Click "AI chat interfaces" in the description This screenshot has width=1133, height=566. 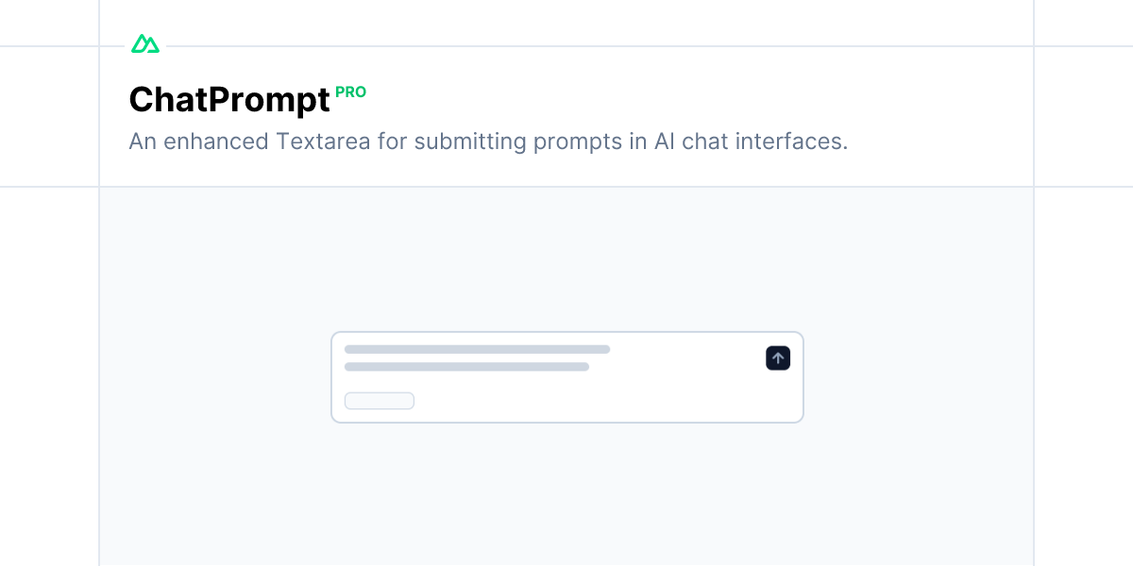[751, 141]
